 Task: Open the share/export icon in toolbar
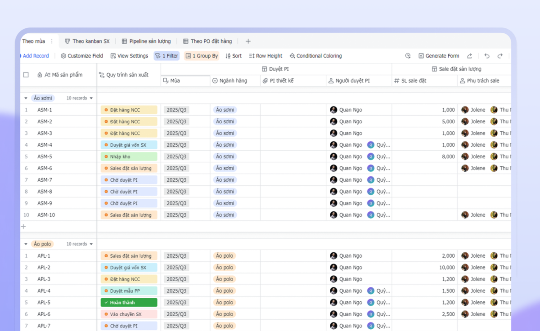pos(469,56)
